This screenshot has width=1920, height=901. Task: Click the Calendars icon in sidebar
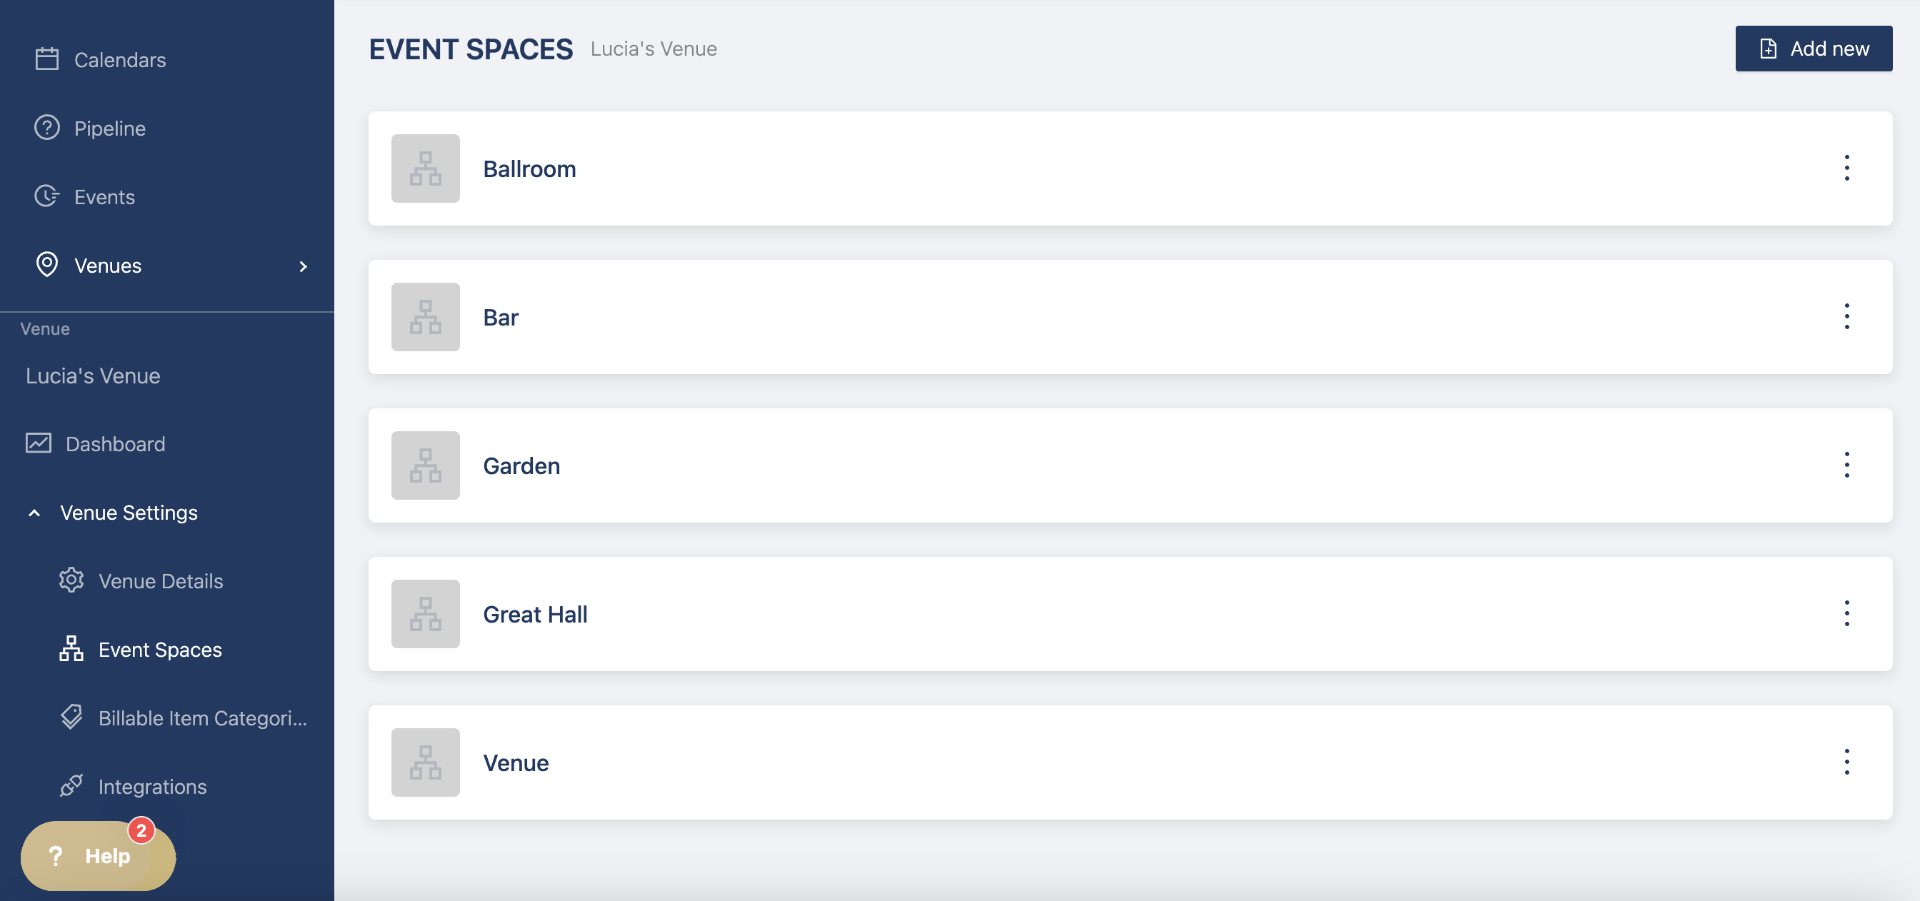[47, 60]
